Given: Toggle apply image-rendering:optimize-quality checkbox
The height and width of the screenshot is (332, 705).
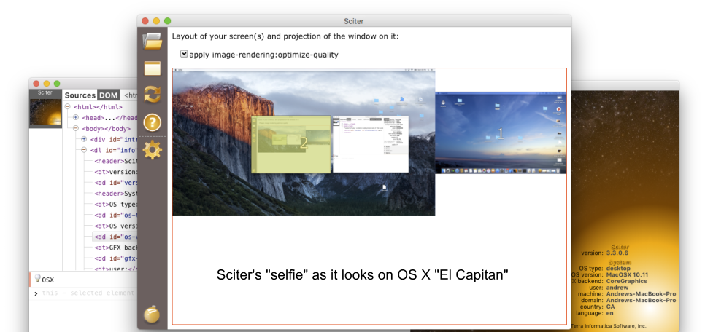Looking at the screenshot, I should coord(184,54).
